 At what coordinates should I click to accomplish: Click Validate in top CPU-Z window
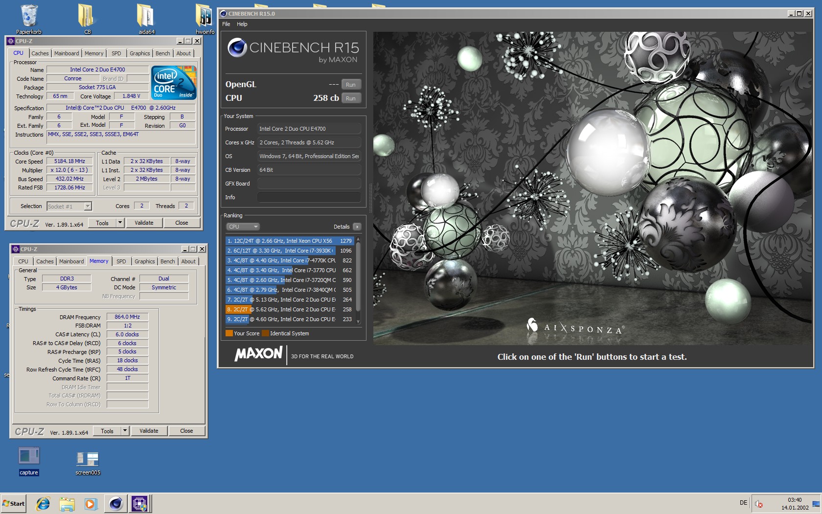click(144, 223)
